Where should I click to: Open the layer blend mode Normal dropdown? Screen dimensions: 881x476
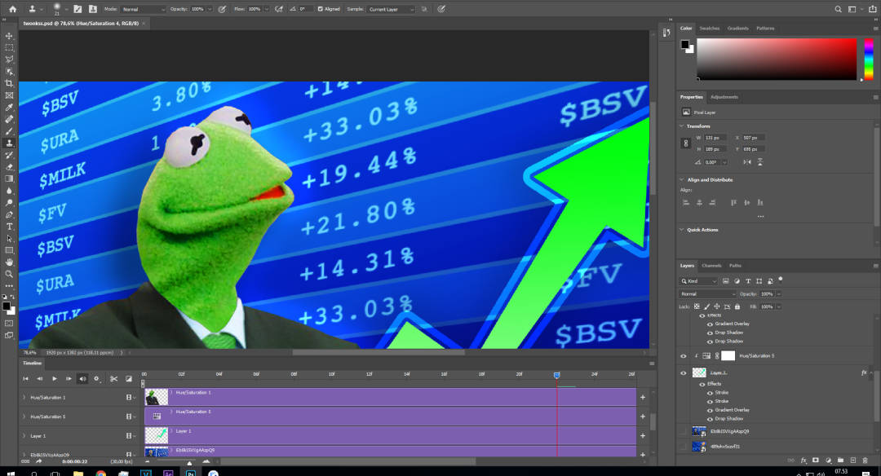coord(708,293)
